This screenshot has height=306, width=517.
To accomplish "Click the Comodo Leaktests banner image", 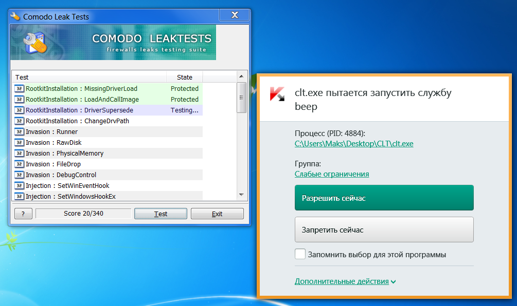I will coord(113,42).
